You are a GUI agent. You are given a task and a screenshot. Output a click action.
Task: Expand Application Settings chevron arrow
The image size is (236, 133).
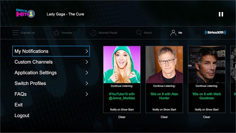tap(87, 73)
